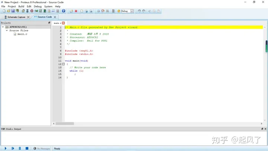Select main.c in the project tree
This screenshot has height=151, width=268.
point(22,34)
